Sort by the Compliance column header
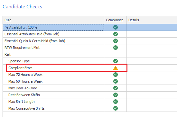This screenshot has width=177, height=117. tap(115, 20)
